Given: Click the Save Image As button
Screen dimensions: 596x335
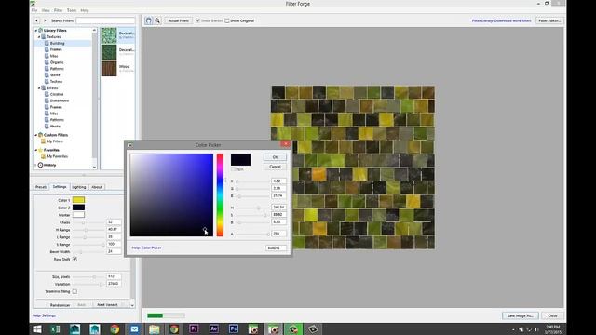Looking at the screenshot, I should click(520, 315).
